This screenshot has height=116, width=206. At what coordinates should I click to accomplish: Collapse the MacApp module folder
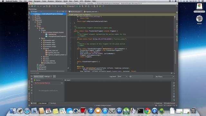click(33, 20)
